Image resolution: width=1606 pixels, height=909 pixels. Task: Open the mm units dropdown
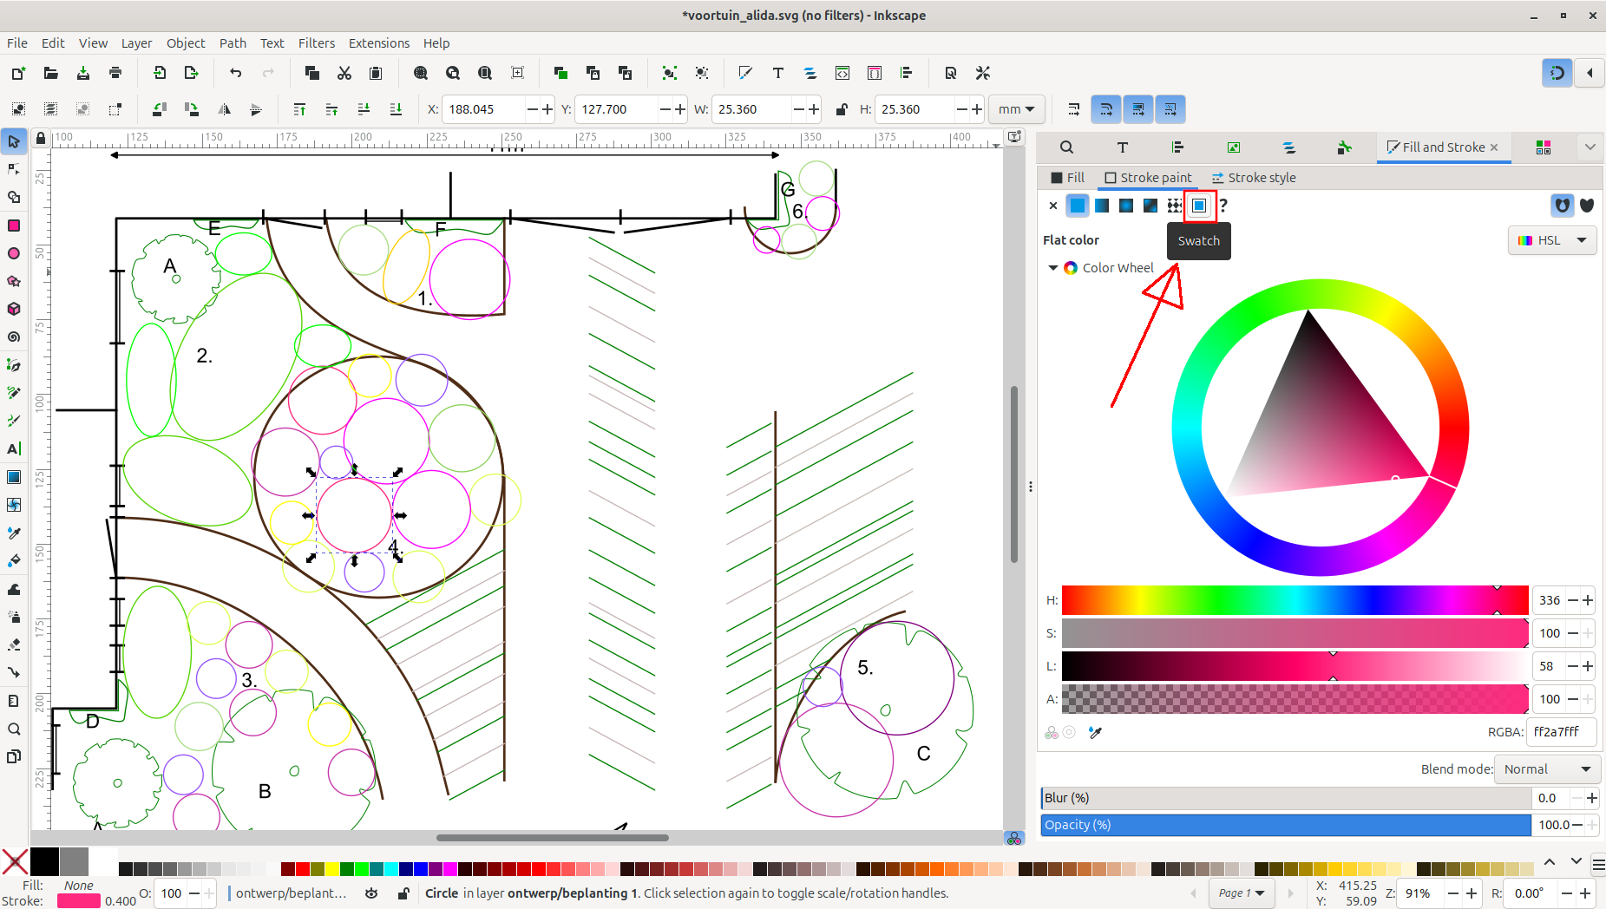[x=1016, y=109]
